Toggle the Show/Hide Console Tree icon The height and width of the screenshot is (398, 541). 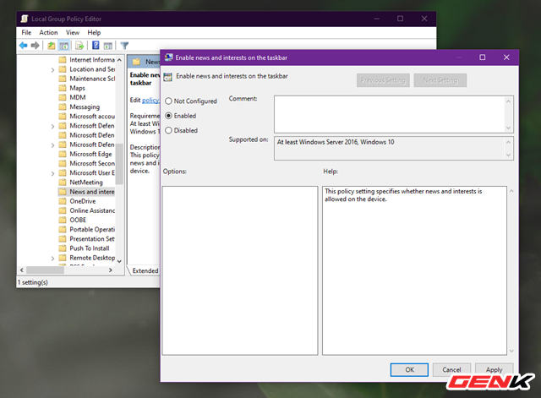(64, 46)
